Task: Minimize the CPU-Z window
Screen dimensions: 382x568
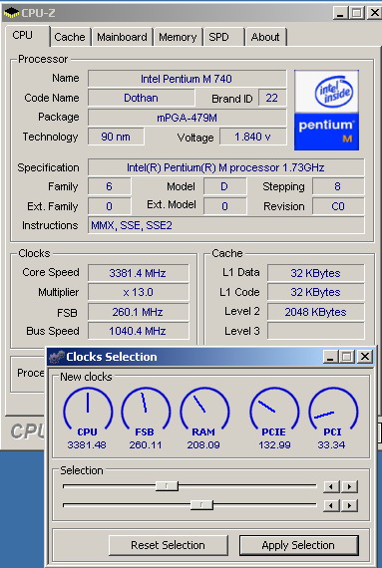Action: pos(340,13)
